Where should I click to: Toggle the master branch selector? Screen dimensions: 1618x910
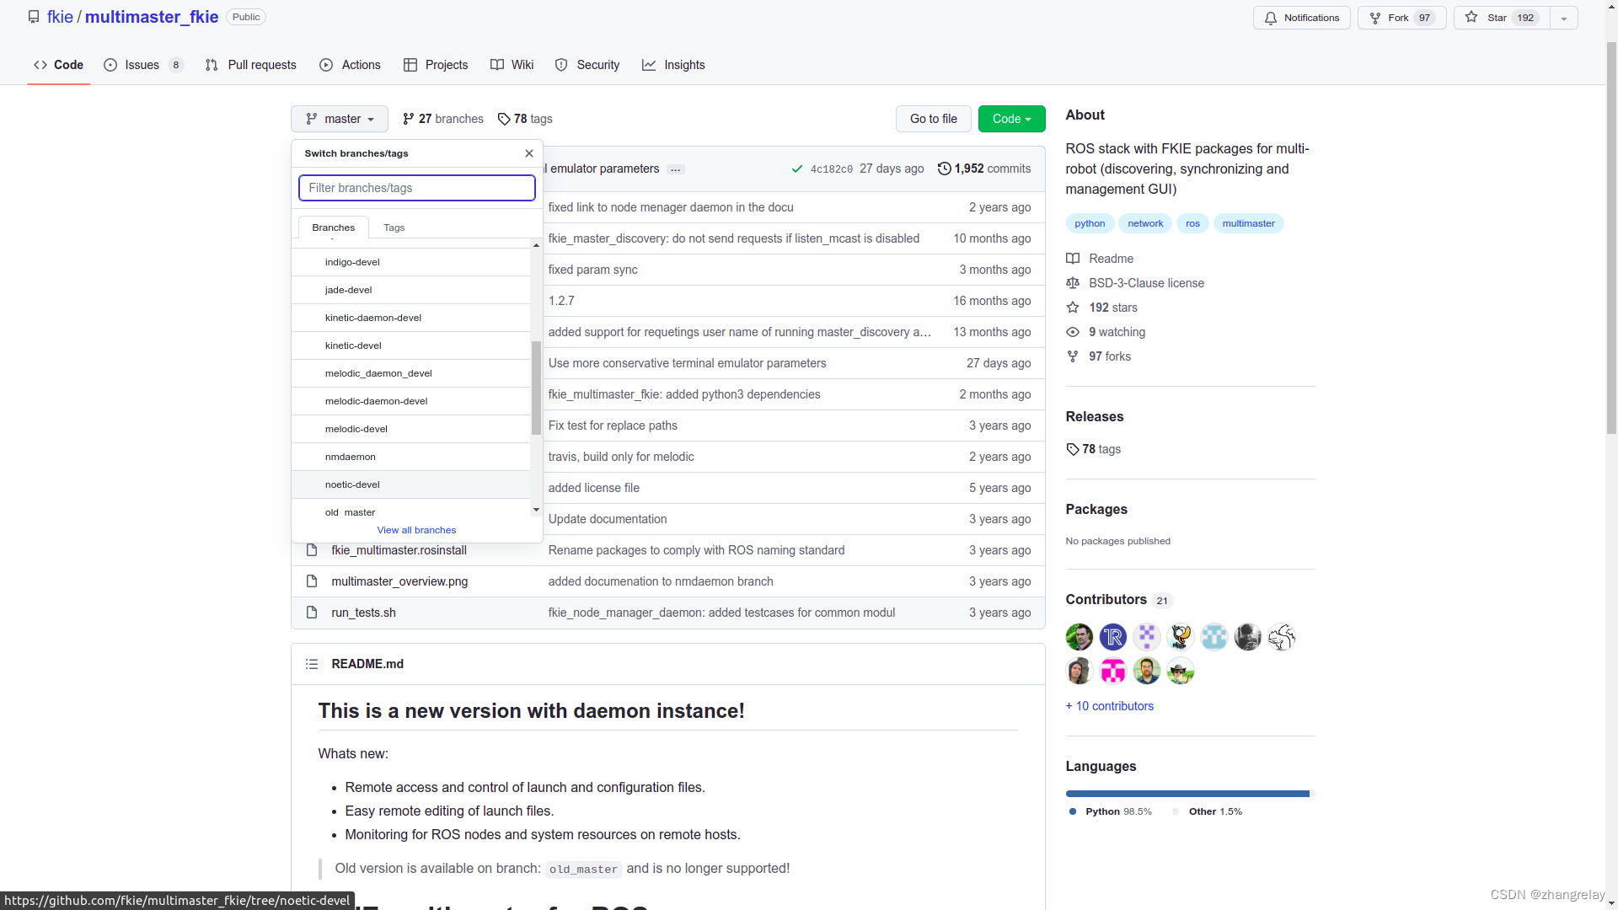339,119
